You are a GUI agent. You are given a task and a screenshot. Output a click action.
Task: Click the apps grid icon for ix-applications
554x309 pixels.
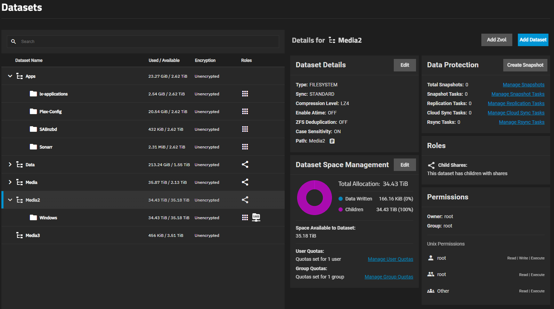point(245,94)
